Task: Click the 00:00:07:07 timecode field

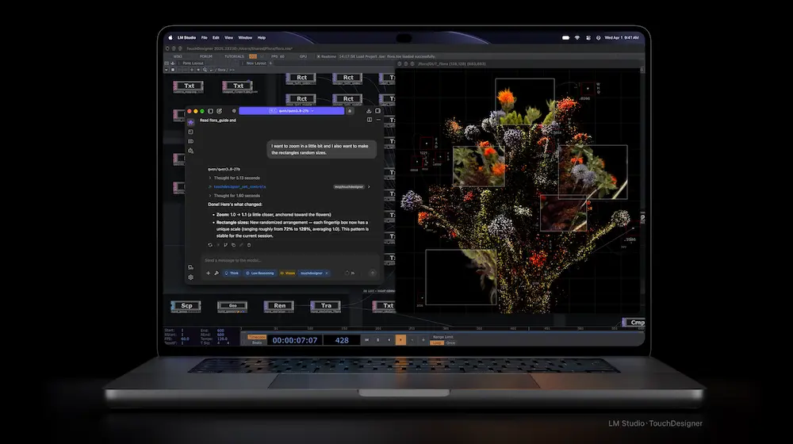Action: [x=295, y=340]
